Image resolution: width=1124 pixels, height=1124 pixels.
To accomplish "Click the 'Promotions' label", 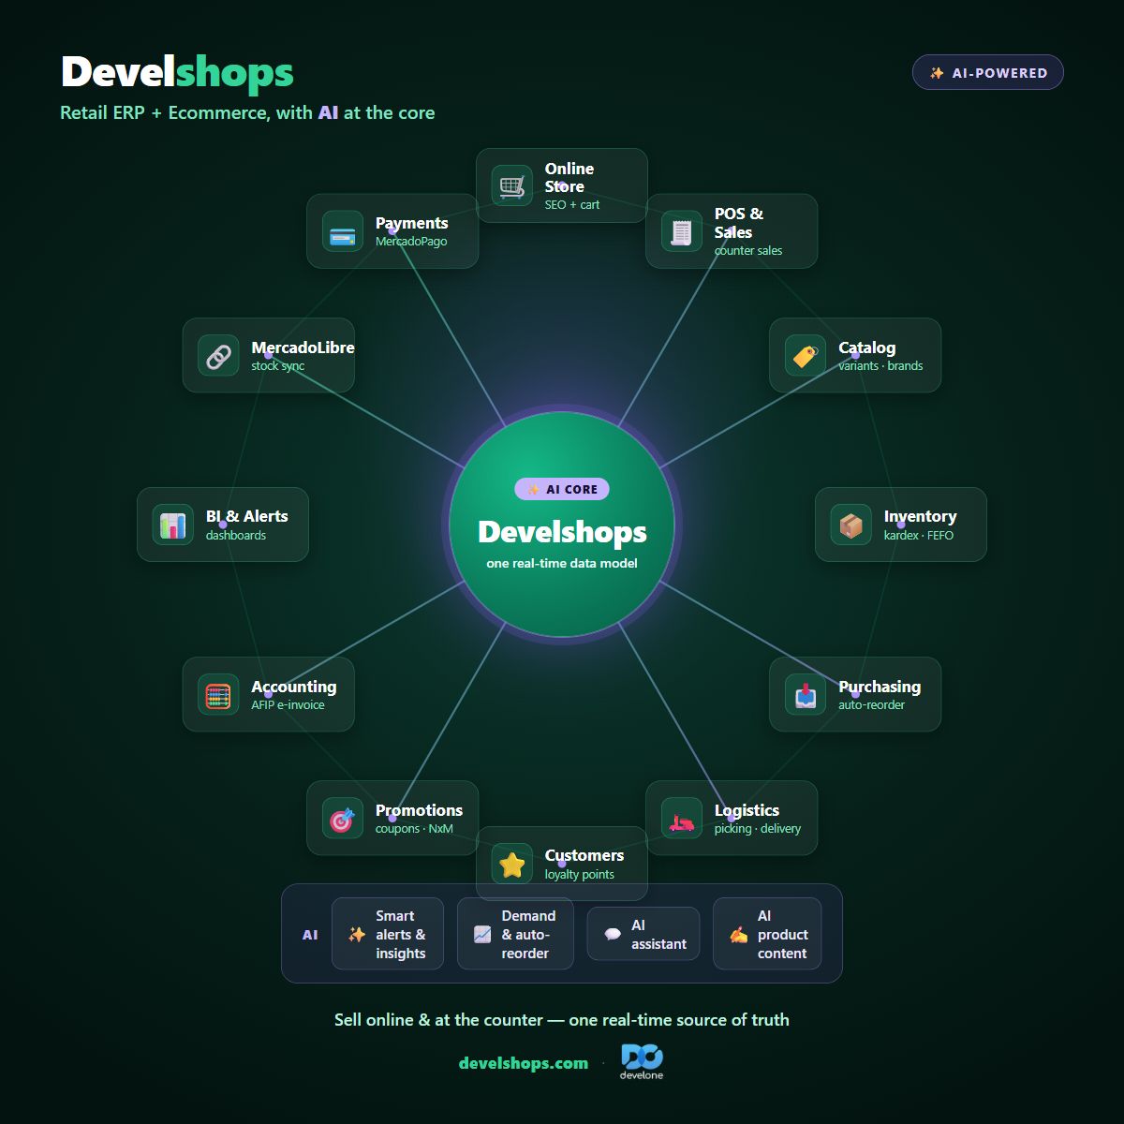I will (419, 810).
